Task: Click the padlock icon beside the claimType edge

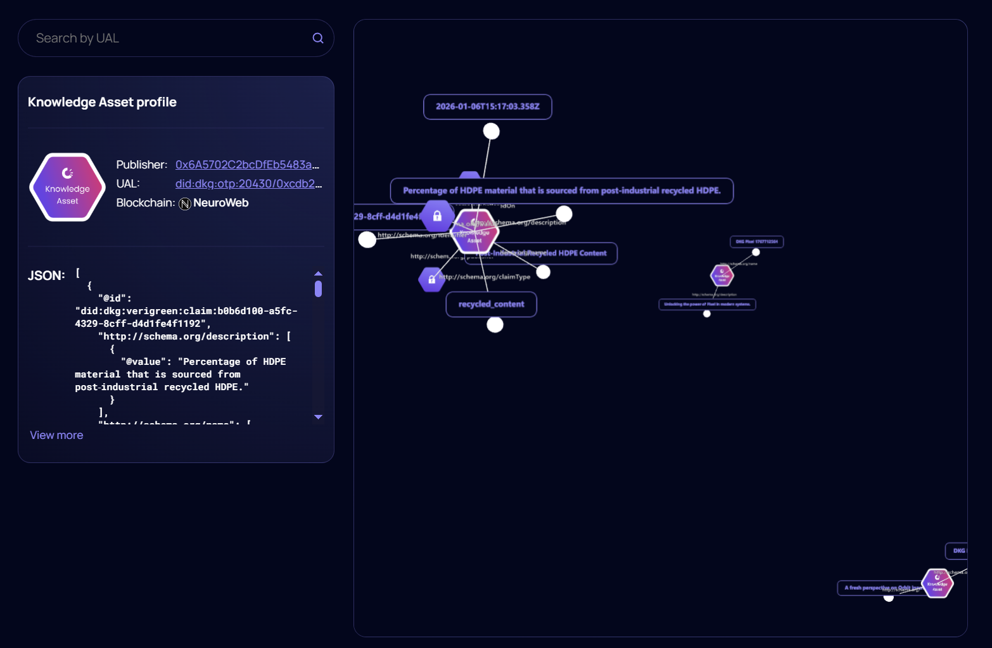Action: (x=431, y=279)
